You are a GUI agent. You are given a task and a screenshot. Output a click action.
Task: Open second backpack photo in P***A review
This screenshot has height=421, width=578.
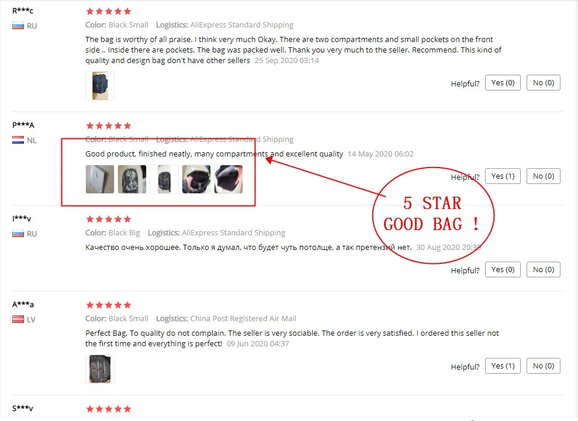point(132,179)
